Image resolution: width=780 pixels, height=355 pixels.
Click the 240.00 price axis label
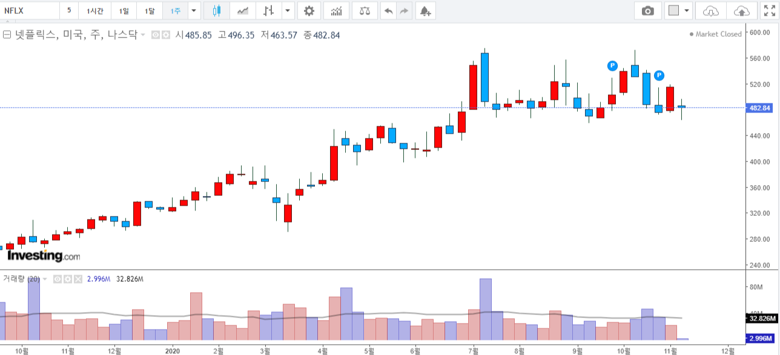click(x=759, y=265)
